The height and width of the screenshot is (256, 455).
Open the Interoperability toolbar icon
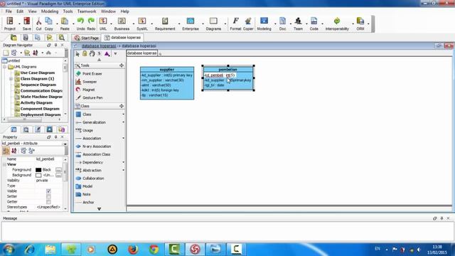click(337, 23)
